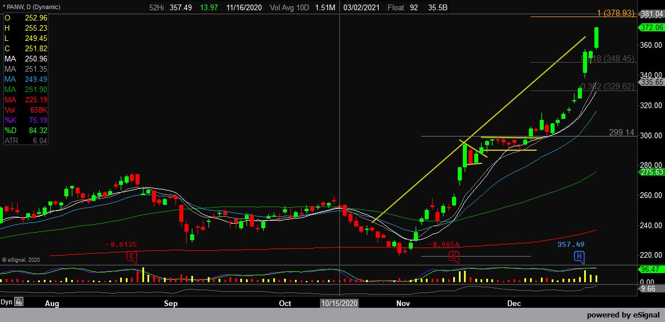
Task: Click the 275.63 green price tag
Action: pos(651,172)
